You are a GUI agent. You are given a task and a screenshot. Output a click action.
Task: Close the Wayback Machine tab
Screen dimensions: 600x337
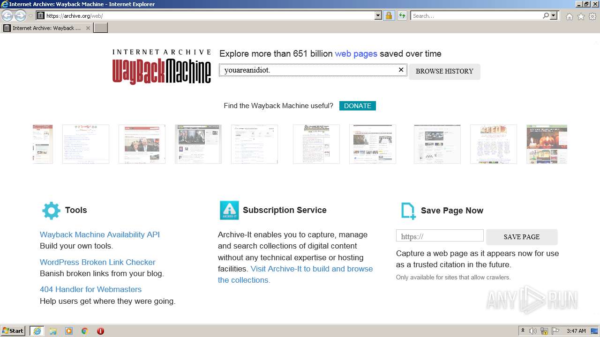pyautogui.click(x=88, y=28)
